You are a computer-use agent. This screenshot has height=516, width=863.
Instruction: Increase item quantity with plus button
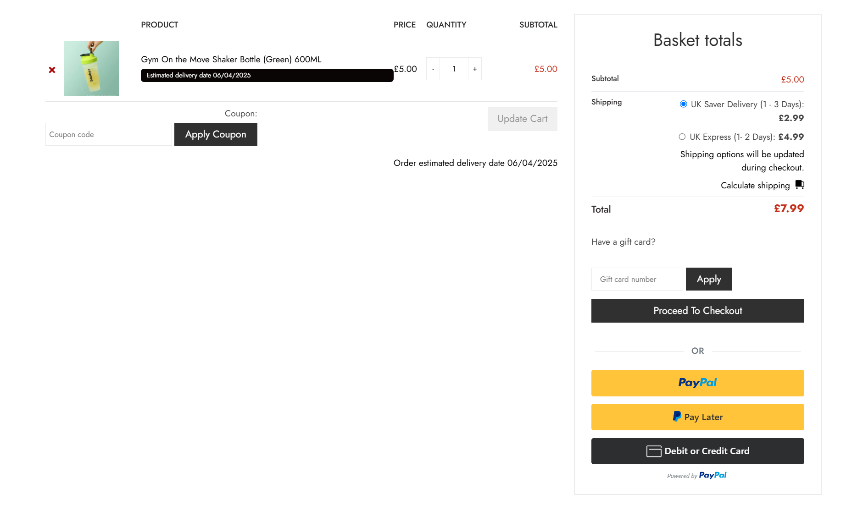tap(474, 69)
